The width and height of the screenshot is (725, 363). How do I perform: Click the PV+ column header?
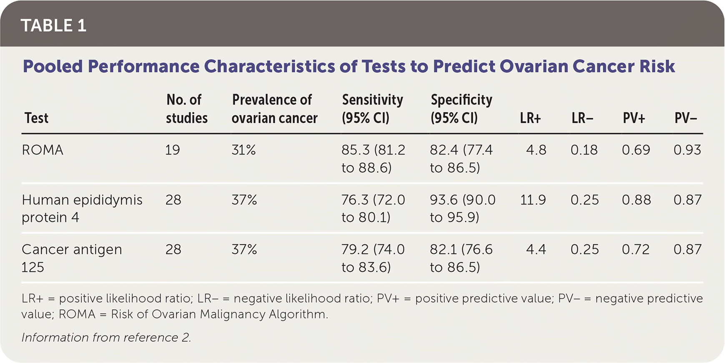click(x=634, y=119)
